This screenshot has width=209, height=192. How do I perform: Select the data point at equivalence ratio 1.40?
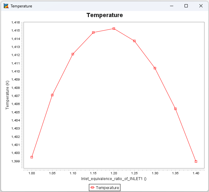click(x=196, y=161)
